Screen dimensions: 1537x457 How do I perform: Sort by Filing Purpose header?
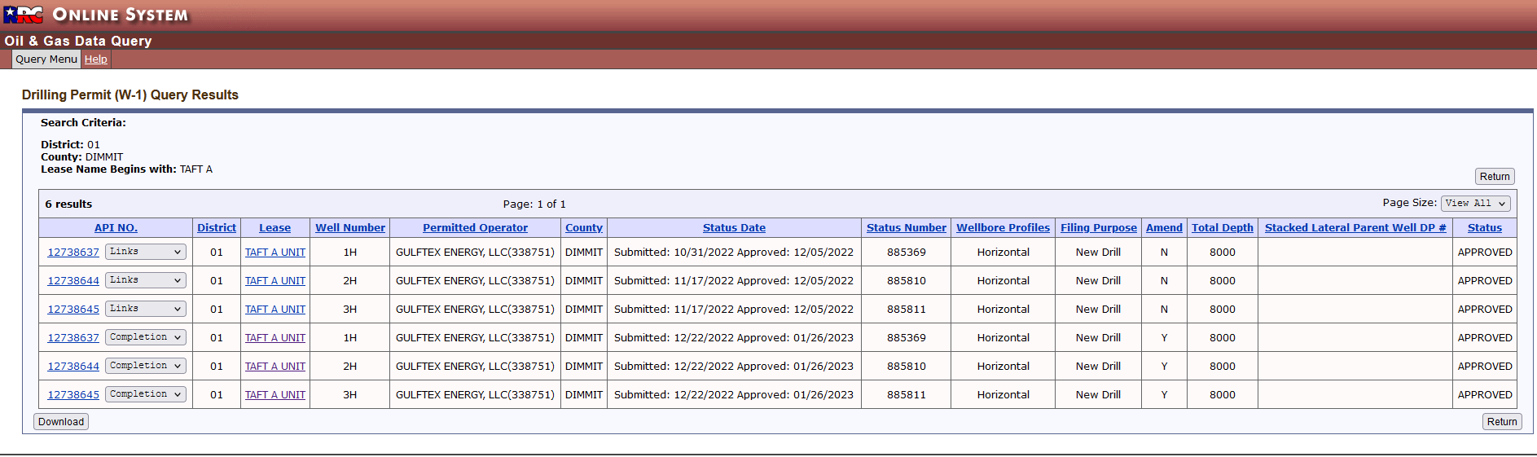(x=1098, y=228)
